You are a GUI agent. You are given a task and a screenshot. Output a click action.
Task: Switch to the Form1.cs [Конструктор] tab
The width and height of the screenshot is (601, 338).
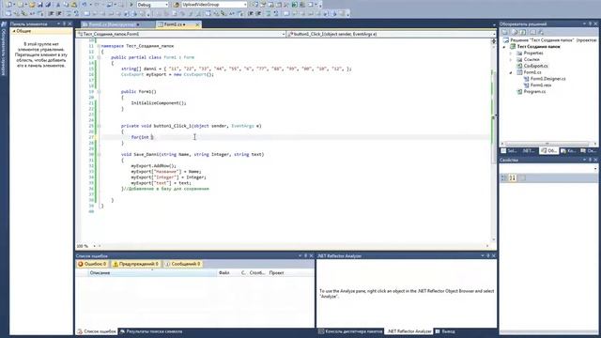point(111,24)
